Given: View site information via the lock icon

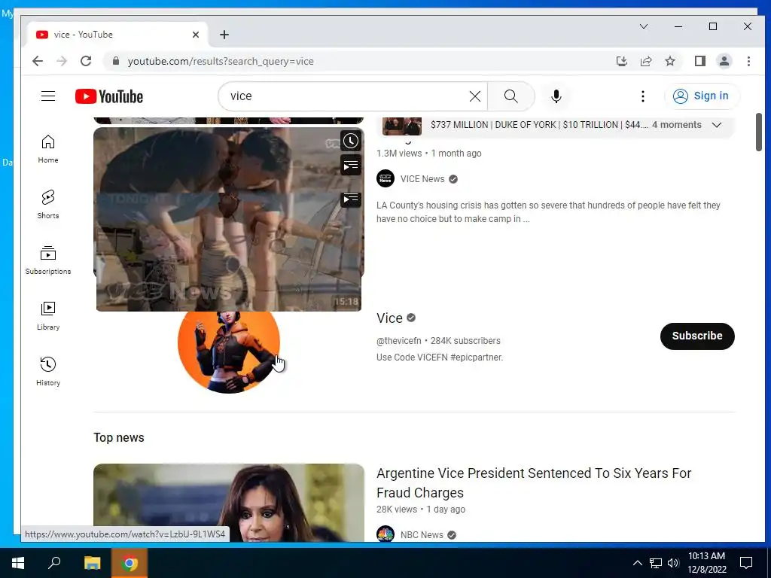Looking at the screenshot, I should tap(116, 61).
